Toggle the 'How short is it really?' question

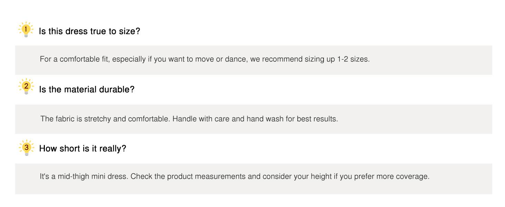pos(83,149)
